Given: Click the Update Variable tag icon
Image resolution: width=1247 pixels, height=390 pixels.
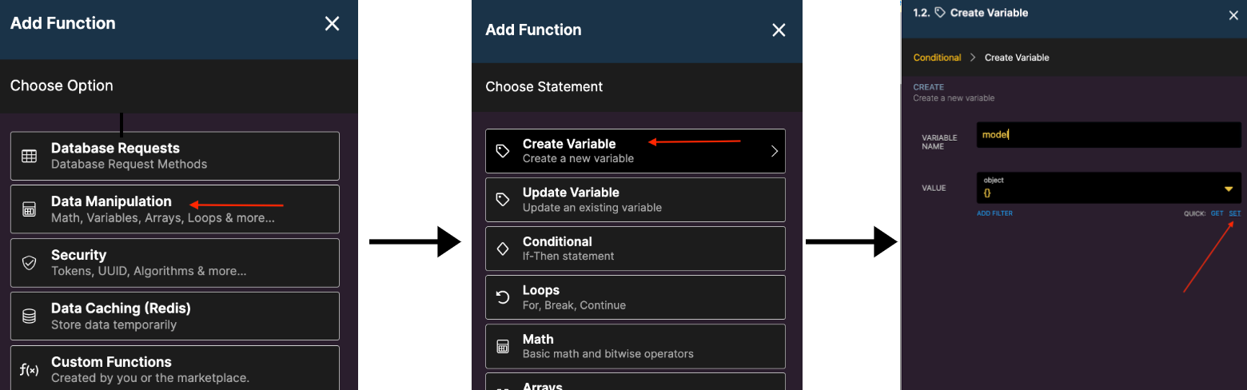Looking at the screenshot, I should (x=503, y=200).
